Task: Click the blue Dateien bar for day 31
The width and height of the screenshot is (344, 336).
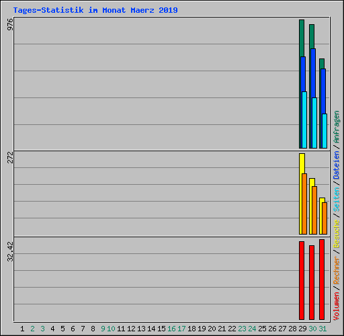Action: coord(323,91)
